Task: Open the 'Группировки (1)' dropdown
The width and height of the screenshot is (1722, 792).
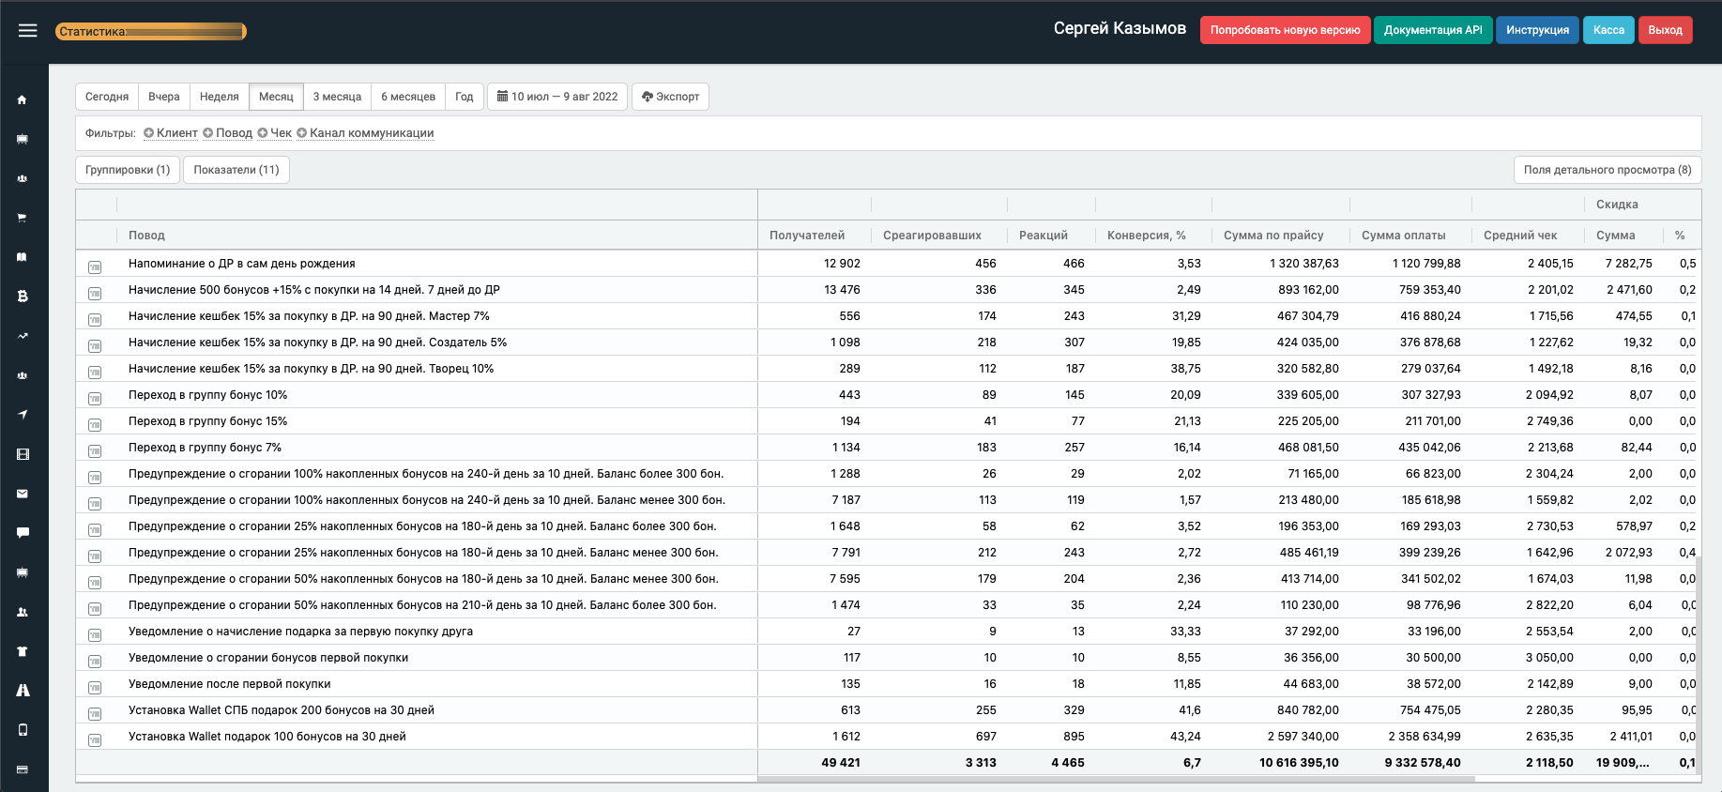Action: 128,170
